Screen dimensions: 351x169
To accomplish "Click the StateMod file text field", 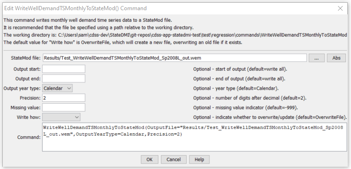I will tap(175, 58).
